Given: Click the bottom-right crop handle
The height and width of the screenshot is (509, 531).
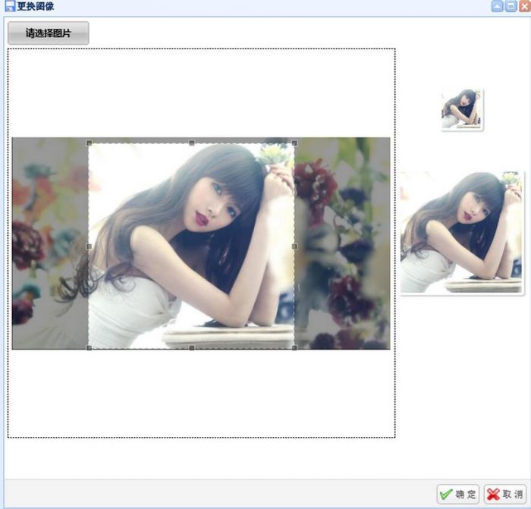Looking at the screenshot, I should (x=294, y=348).
